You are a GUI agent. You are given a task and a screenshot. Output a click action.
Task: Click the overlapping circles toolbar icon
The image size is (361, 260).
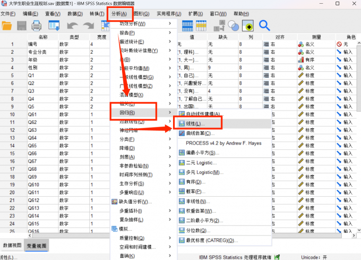point(233,26)
